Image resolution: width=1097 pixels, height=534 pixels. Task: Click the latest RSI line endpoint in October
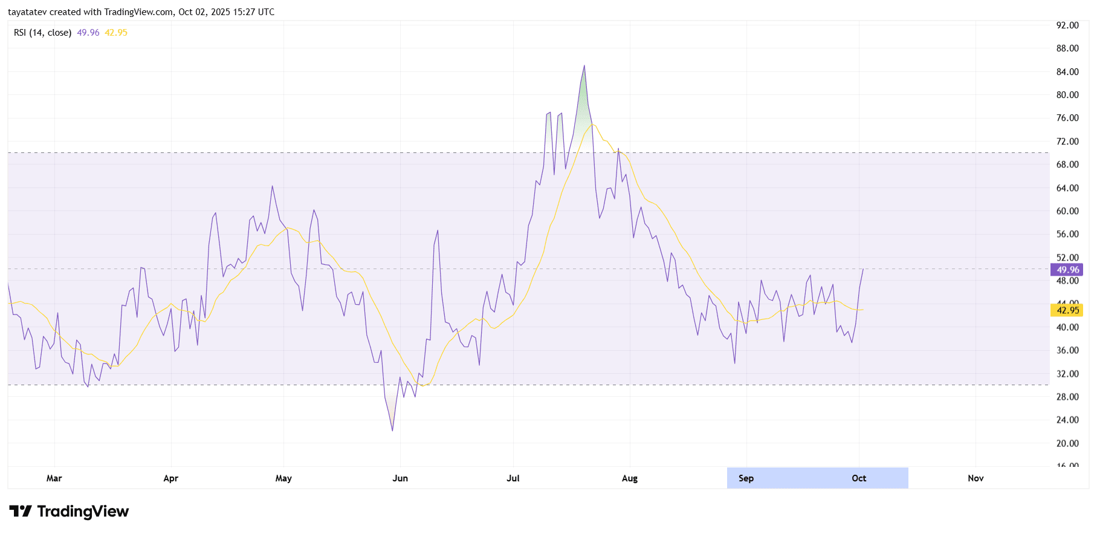tap(863, 269)
